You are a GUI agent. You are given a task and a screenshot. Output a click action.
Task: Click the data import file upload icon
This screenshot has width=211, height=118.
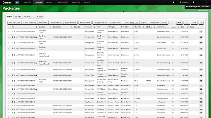tap(174, 2)
